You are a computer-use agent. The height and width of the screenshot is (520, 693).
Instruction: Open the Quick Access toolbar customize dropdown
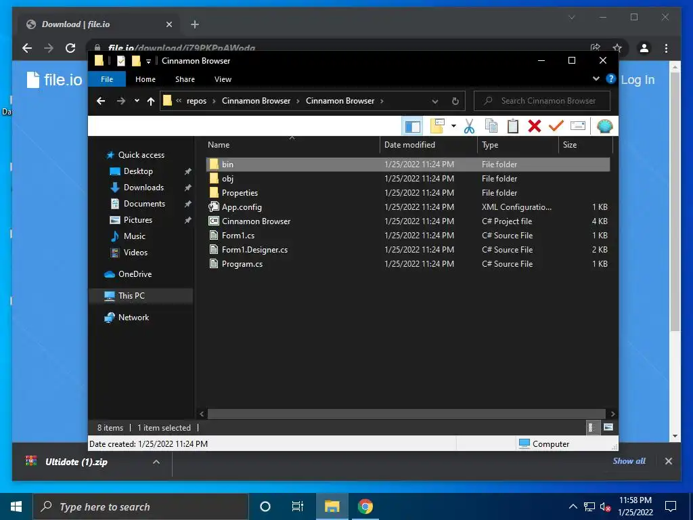(x=148, y=61)
